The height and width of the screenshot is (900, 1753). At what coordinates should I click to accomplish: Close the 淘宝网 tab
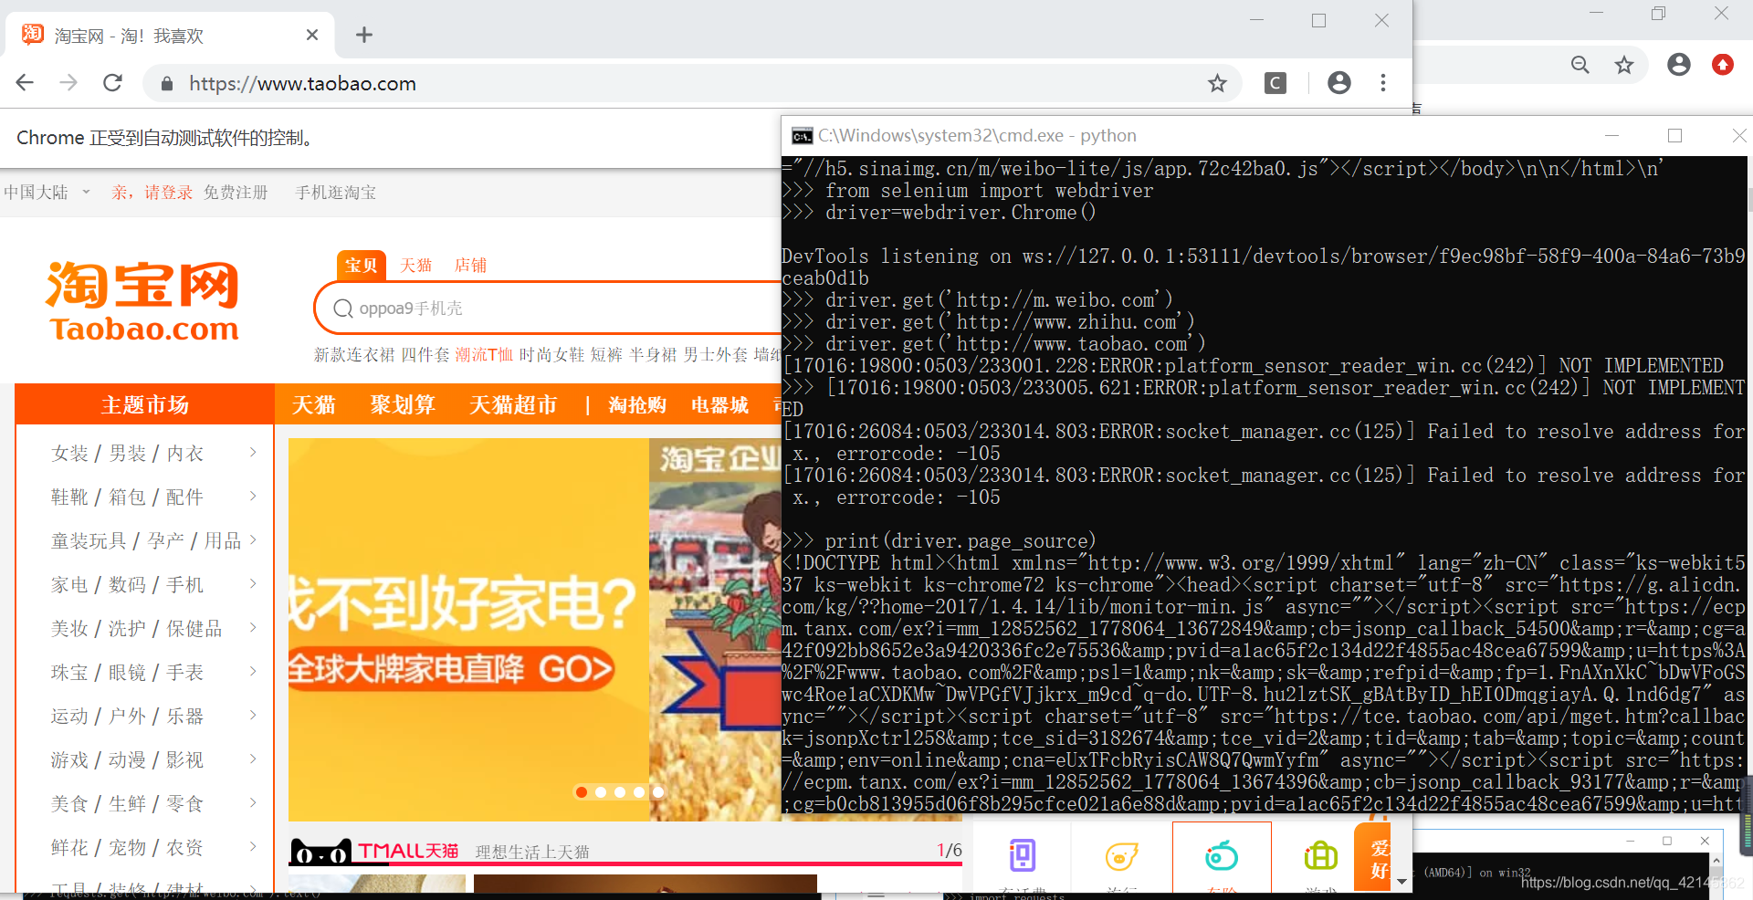tap(312, 35)
